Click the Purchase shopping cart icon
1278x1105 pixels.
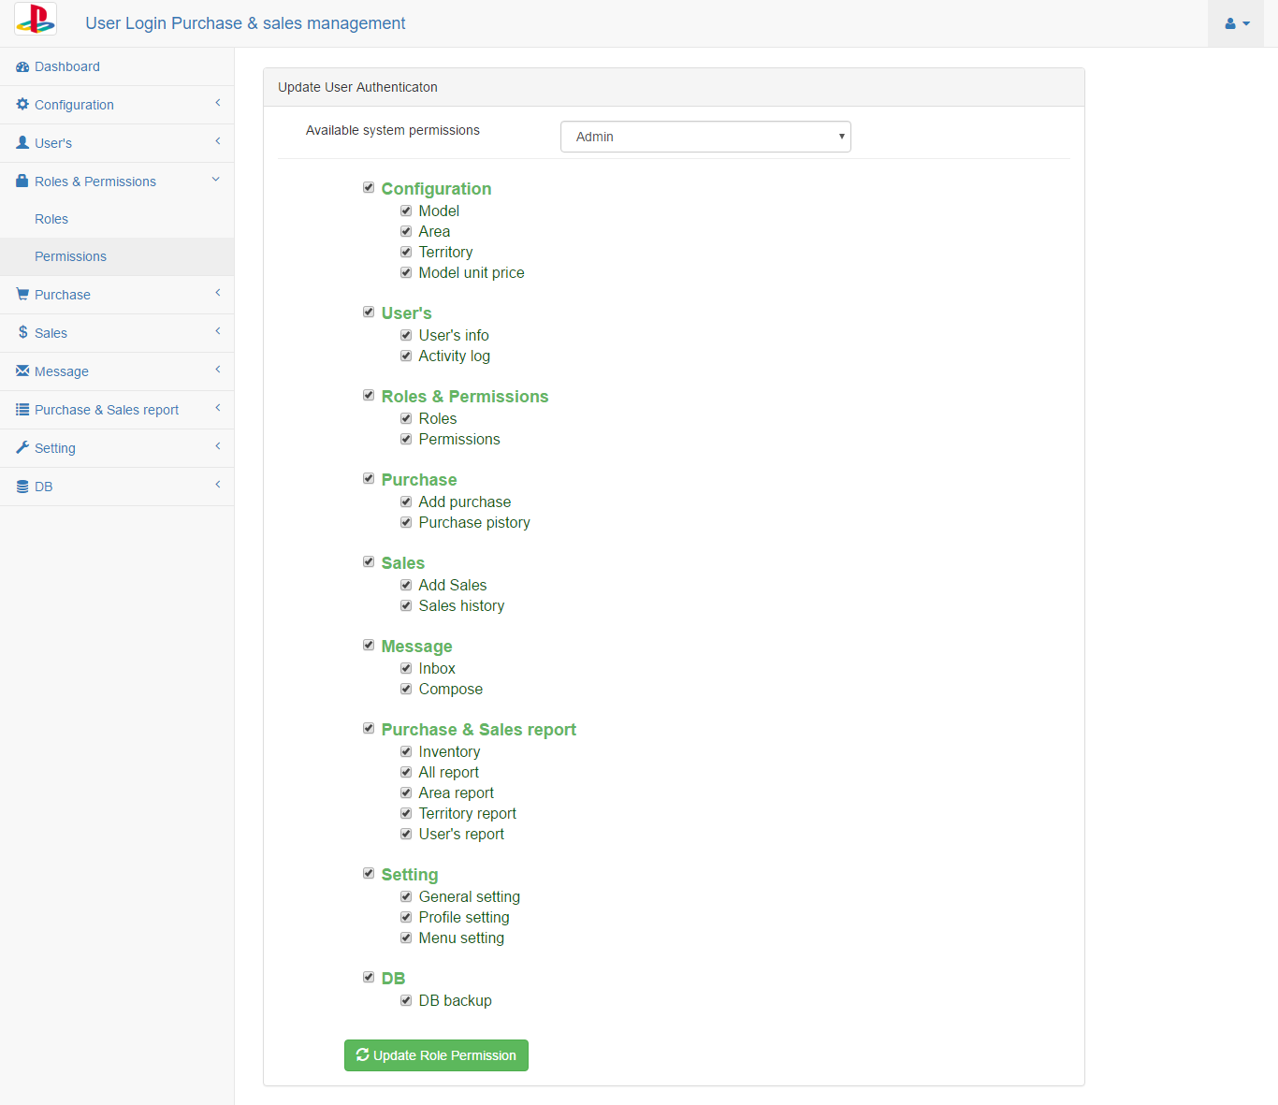tap(22, 294)
